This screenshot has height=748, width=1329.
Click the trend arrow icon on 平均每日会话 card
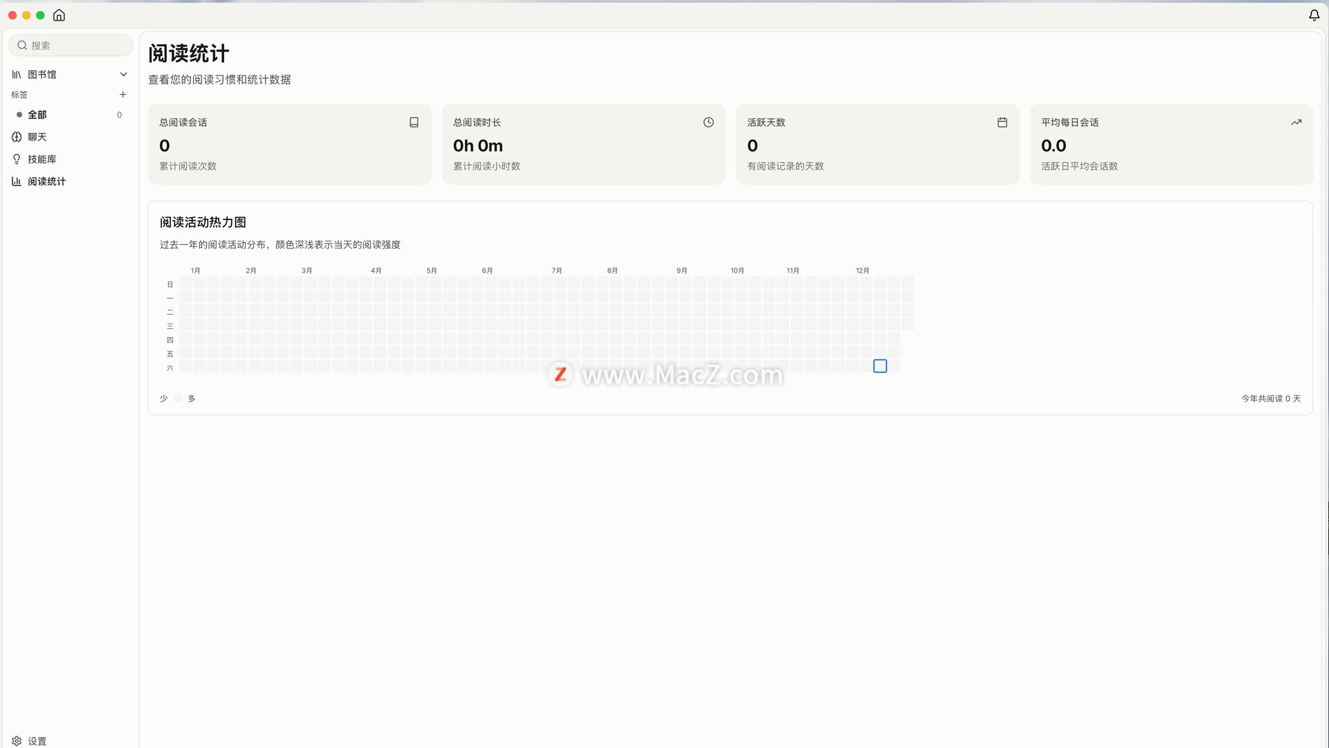pyautogui.click(x=1296, y=122)
